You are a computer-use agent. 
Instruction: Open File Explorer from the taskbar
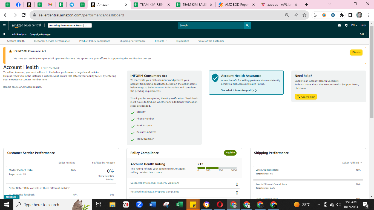tap(113, 205)
